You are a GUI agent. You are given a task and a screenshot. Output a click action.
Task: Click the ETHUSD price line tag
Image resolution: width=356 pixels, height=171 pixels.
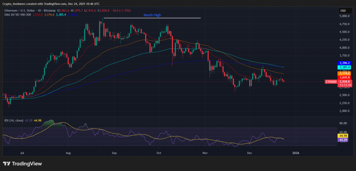coord(331,82)
